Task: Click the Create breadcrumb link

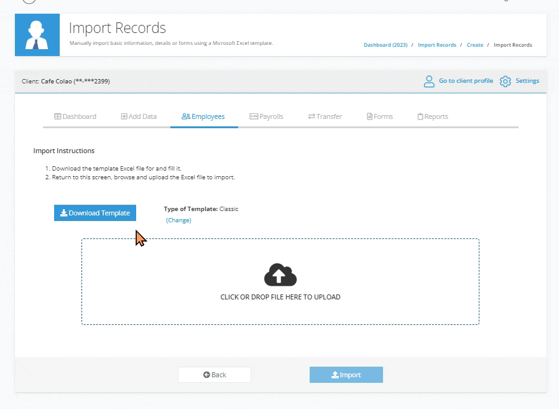Action: coord(474,45)
